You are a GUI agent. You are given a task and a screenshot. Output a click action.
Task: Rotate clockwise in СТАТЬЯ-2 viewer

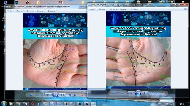point(158,93)
